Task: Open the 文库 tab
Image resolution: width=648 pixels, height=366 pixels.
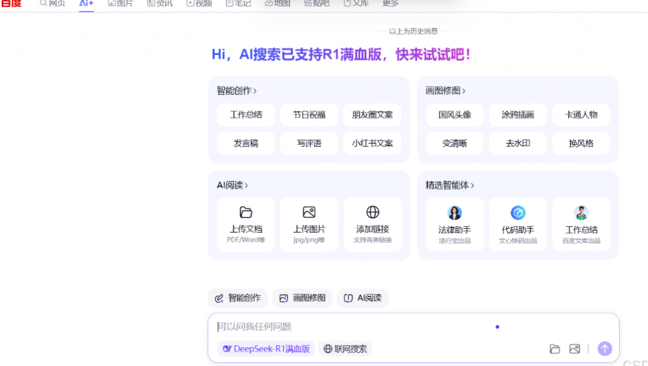Action: point(356,3)
